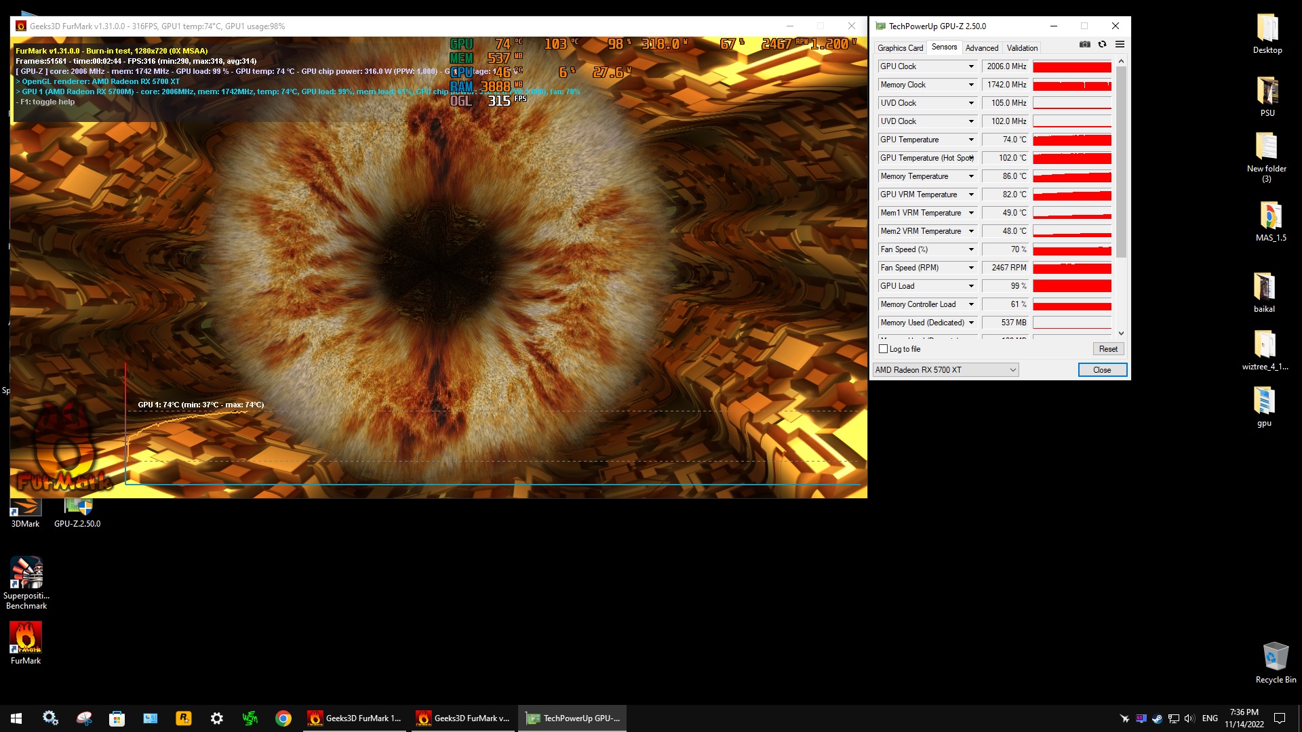Image resolution: width=1302 pixels, height=732 pixels.
Task: Expand the GPU Load sensor dropdown
Action: [x=971, y=286]
